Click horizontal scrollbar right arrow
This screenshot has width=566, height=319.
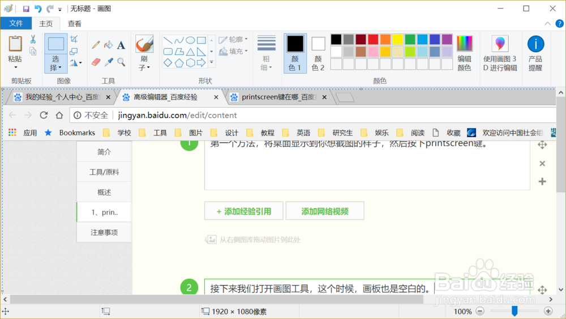point(551,299)
